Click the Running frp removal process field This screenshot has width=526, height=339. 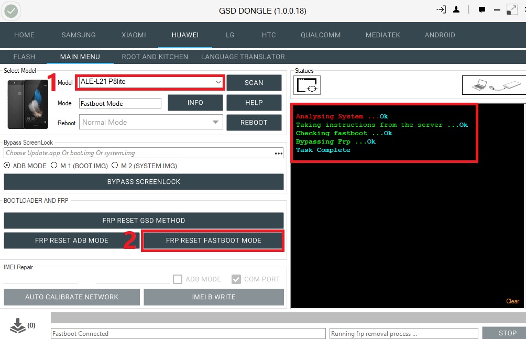(404, 334)
